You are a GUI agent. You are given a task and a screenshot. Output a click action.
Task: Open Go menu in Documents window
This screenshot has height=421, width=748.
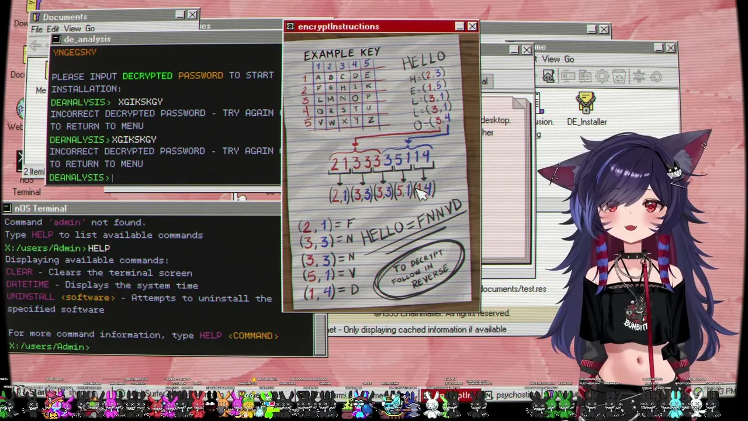point(90,29)
